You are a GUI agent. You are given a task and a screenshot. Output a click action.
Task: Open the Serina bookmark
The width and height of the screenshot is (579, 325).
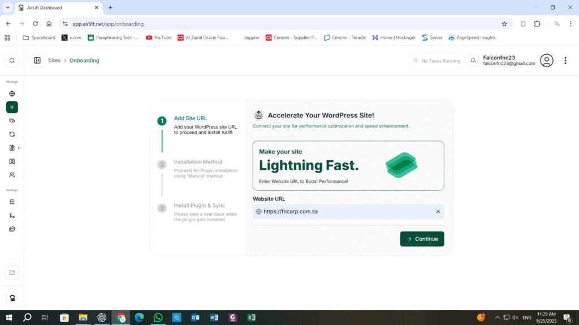tap(432, 38)
